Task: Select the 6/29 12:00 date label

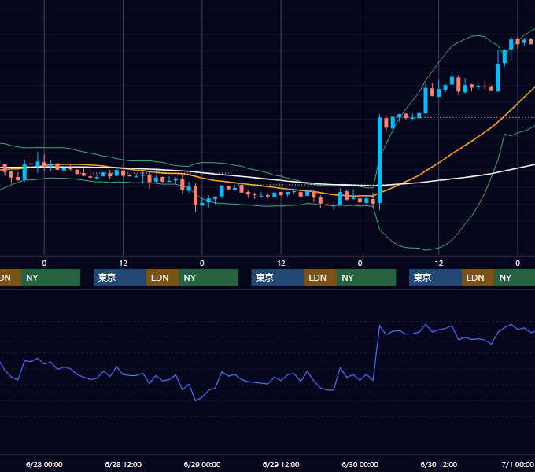Action: pos(281,464)
